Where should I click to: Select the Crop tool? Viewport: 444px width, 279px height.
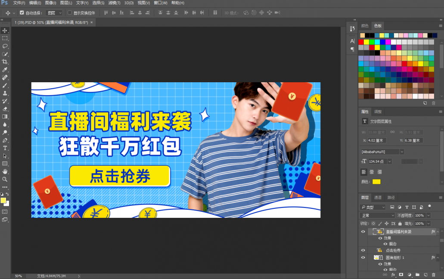point(5,61)
